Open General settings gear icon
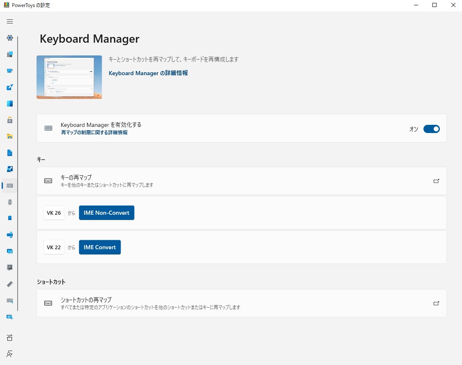 10,38
